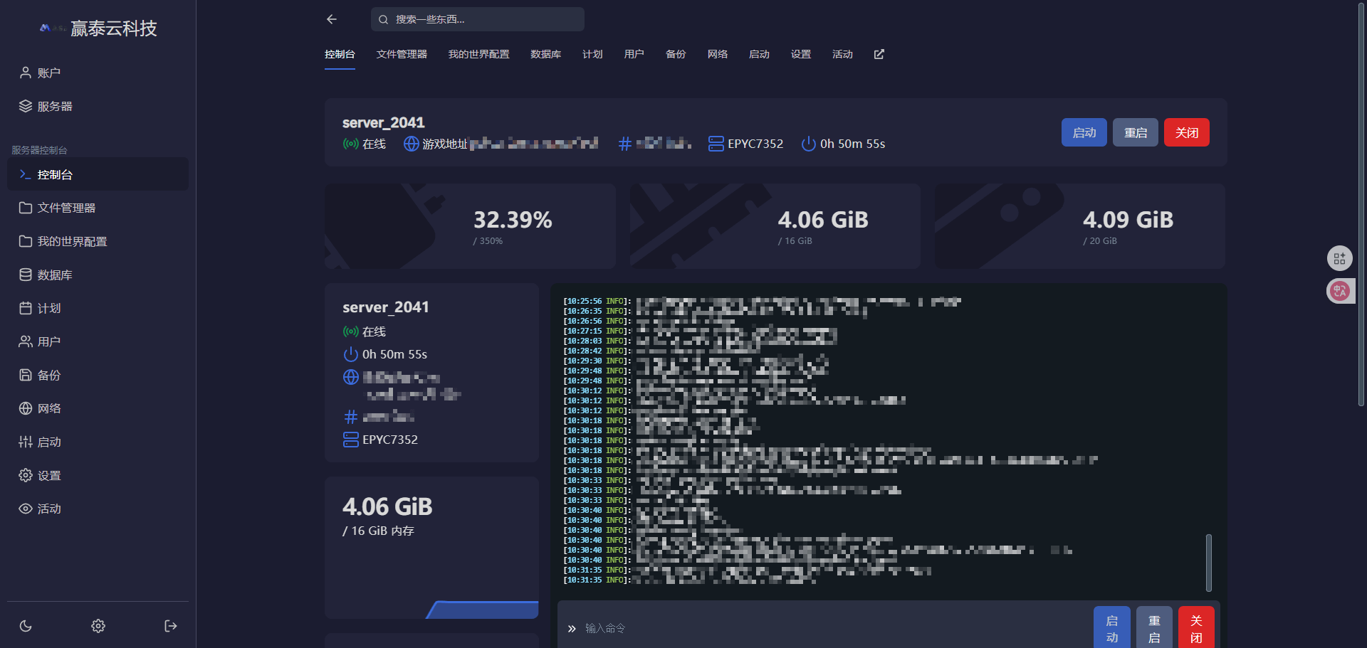Open 我的世界配置 in the sidebar
This screenshot has height=648, width=1367.
tap(72, 241)
